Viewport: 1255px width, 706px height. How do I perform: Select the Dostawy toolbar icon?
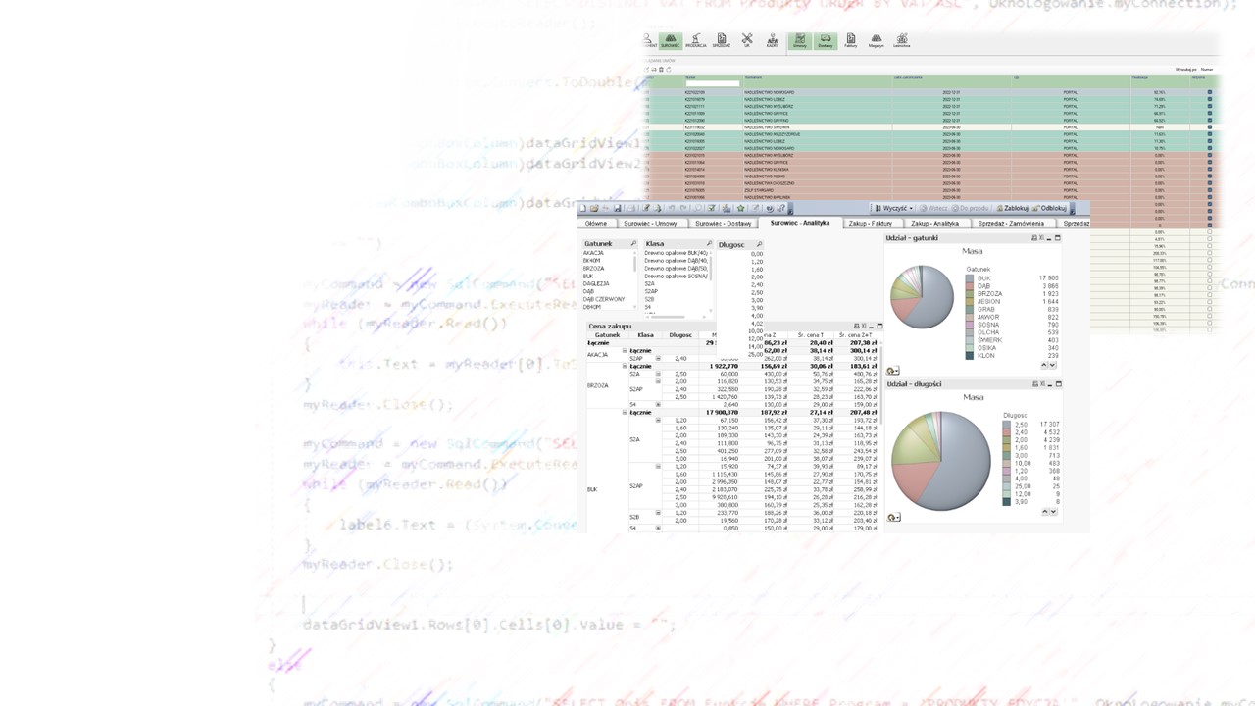tap(826, 40)
